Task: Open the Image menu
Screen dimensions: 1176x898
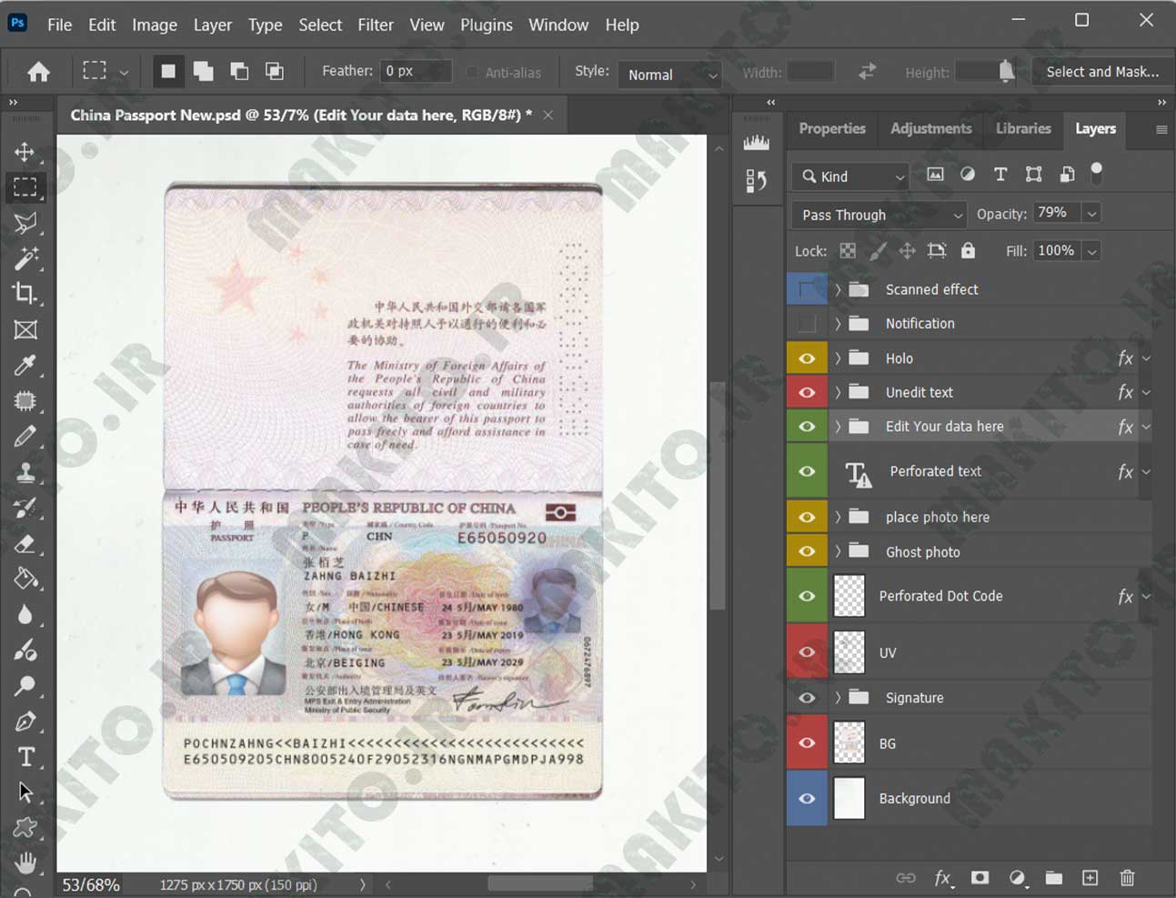Action: pyautogui.click(x=155, y=25)
